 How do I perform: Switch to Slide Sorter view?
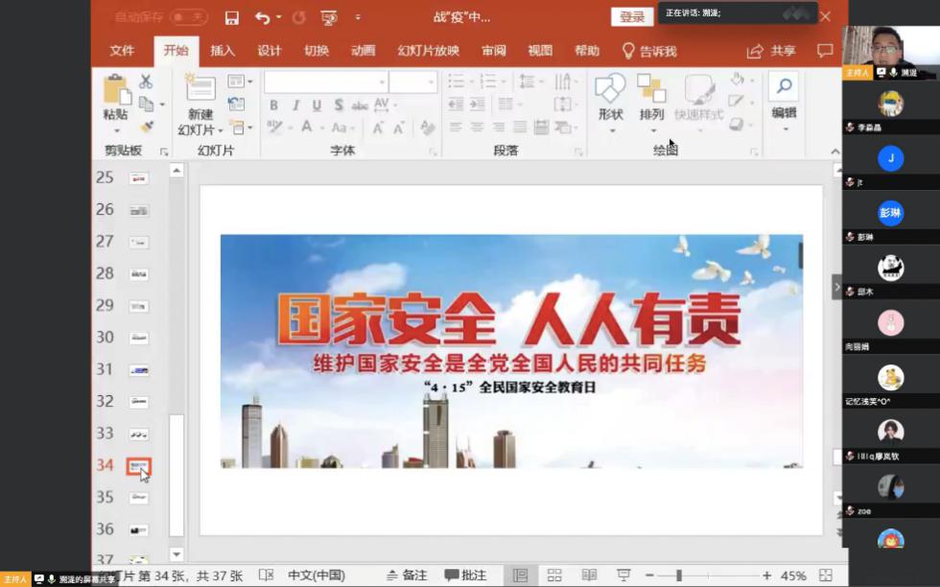click(x=554, y=575)
